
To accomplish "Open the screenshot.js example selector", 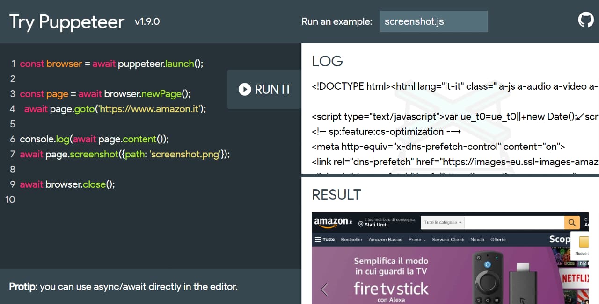I will pos(433,21).
